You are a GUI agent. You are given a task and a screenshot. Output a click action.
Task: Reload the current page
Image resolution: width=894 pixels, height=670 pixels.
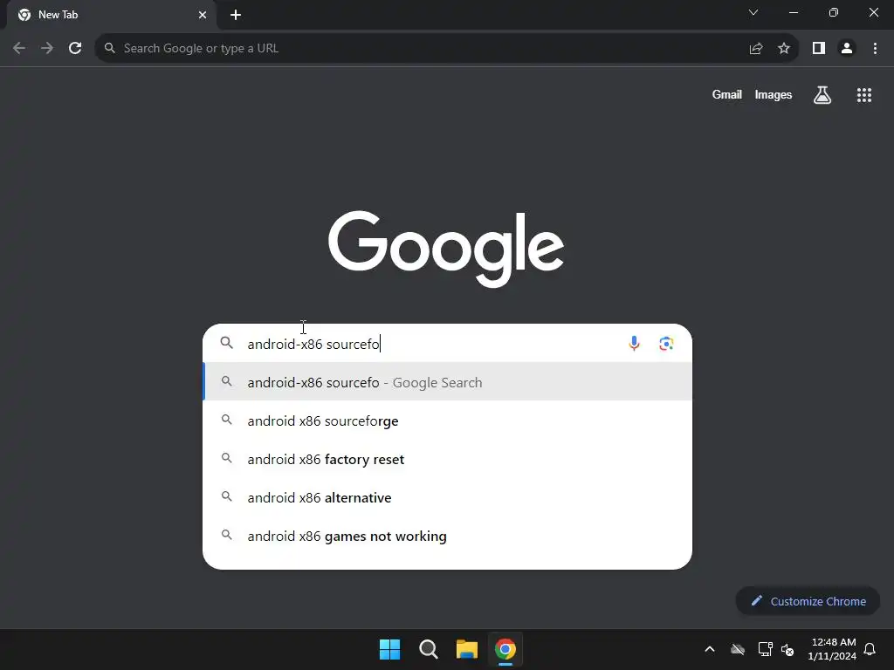pyautogui.click(x=75, y=49)
